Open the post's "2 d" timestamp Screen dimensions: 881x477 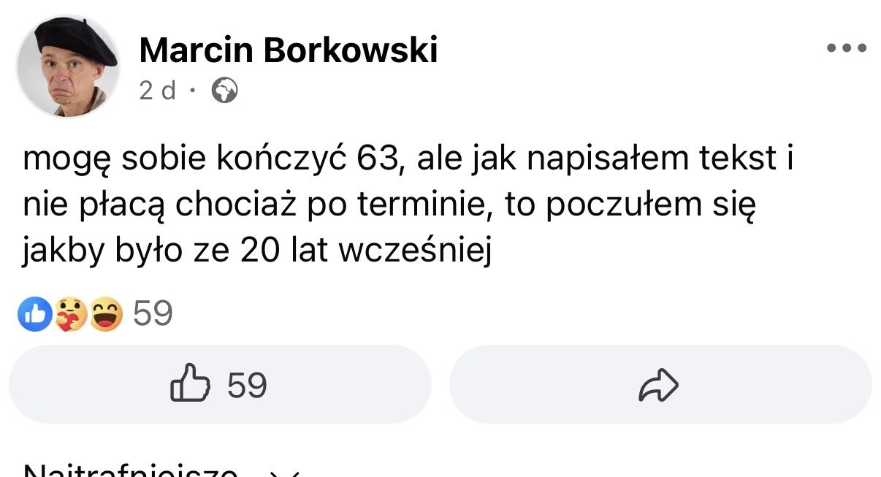158,91
